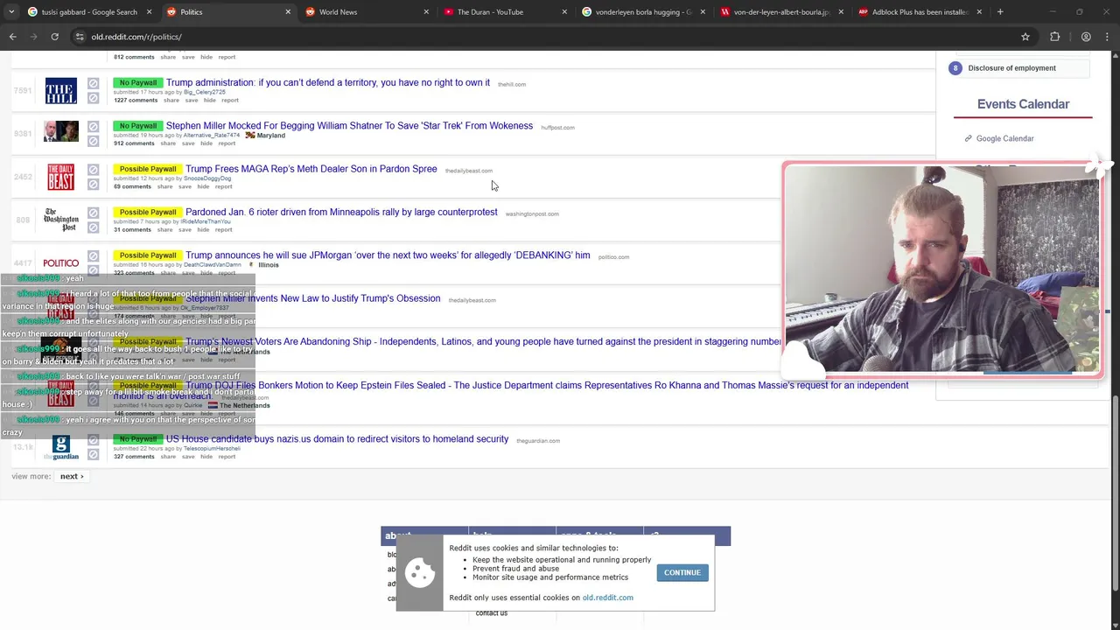The height and width of the screenshot is (630, 1120).
Task: Close the 'tulsi gabbard' search tab
Action: tap(149, 12)
